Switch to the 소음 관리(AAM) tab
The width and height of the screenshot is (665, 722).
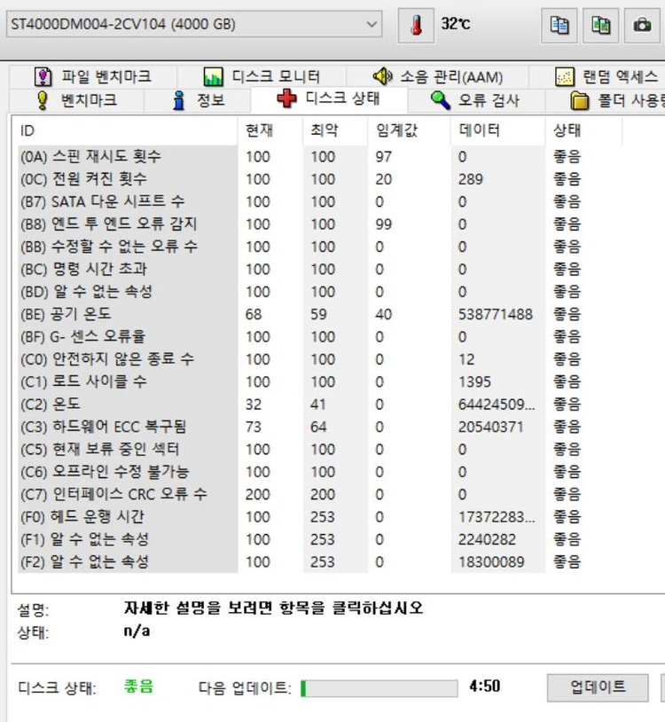tap(438, 76)
